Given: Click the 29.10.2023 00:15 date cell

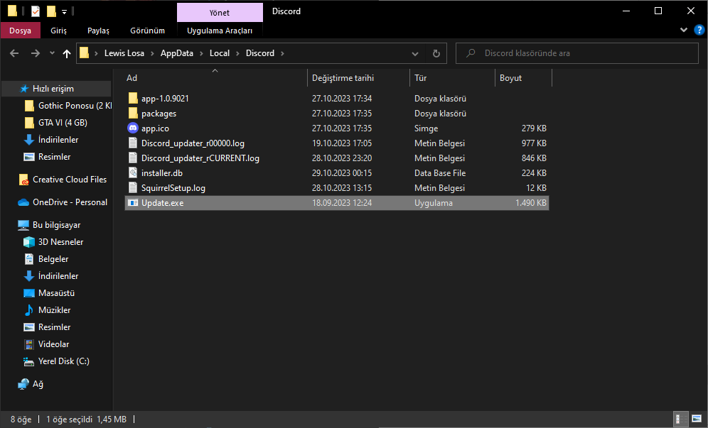Looking at the screenshot, I should pos(342,172).
